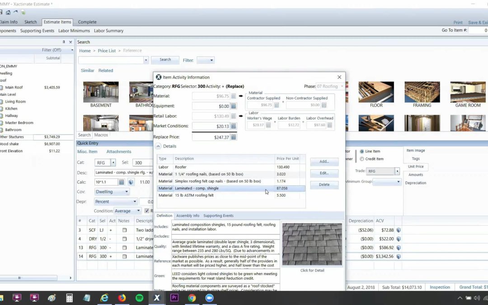Open Firefox from the taskbar

(x=122, y=298)
